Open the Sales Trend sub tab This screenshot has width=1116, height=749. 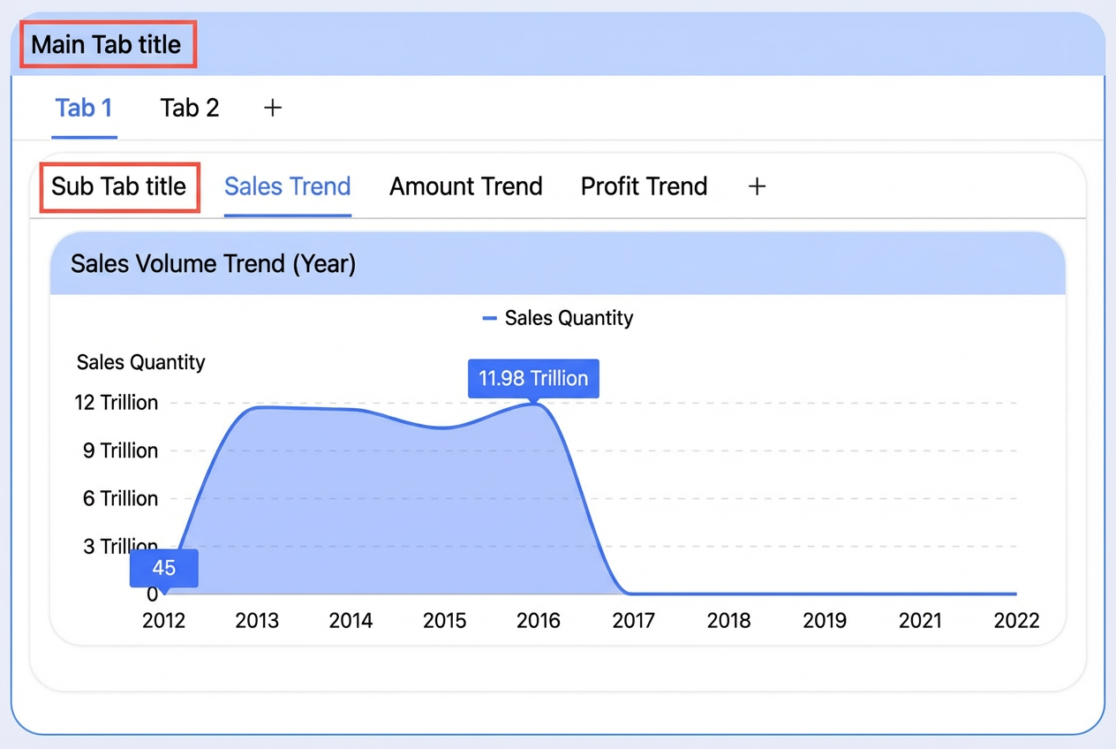pyautogui.click(x=288, y=186)
